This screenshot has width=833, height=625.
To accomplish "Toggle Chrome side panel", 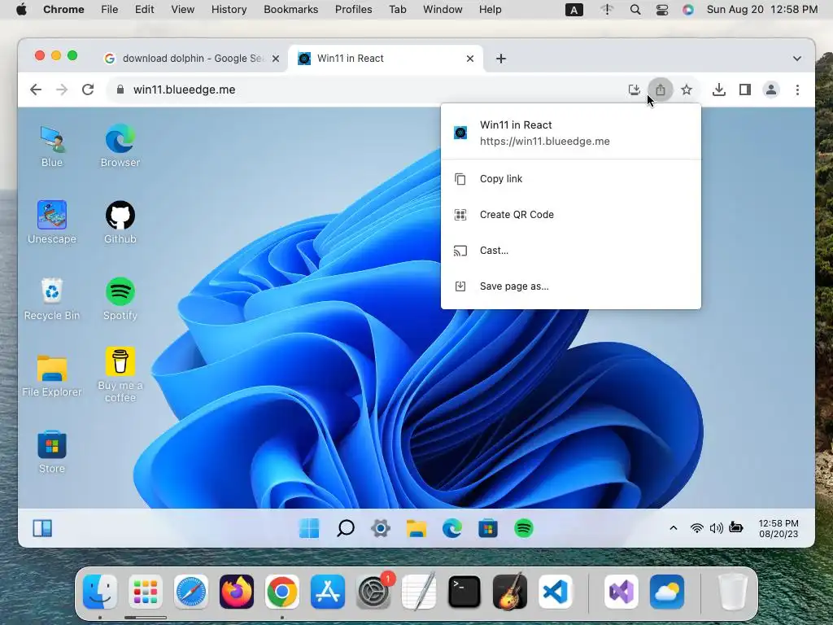I will tap(745, 90).
